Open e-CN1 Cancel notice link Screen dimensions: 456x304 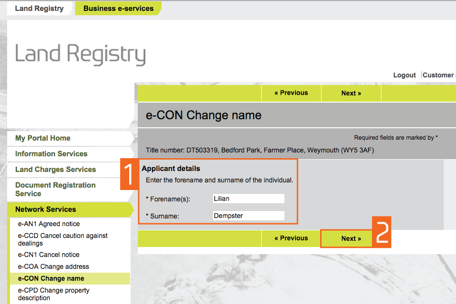click(x=48, y=255)
